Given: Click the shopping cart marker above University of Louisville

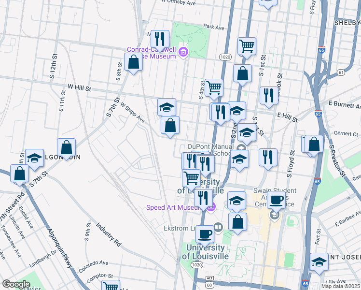Looking at the screenshot, I should tap(191, 179).
